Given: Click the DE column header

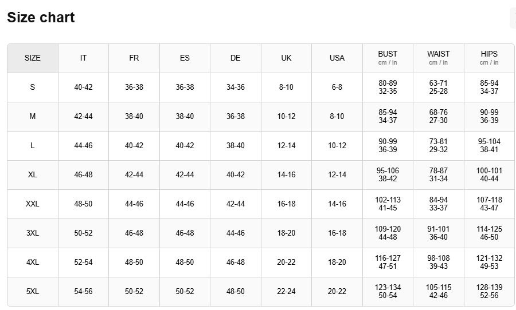Looking at the screenshot, I should (236, 58).
